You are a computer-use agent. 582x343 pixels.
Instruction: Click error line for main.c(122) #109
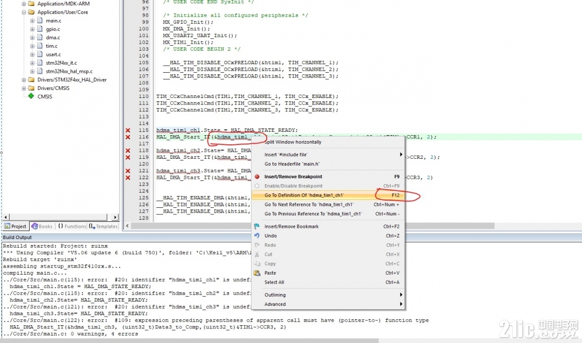coord(216,320)
